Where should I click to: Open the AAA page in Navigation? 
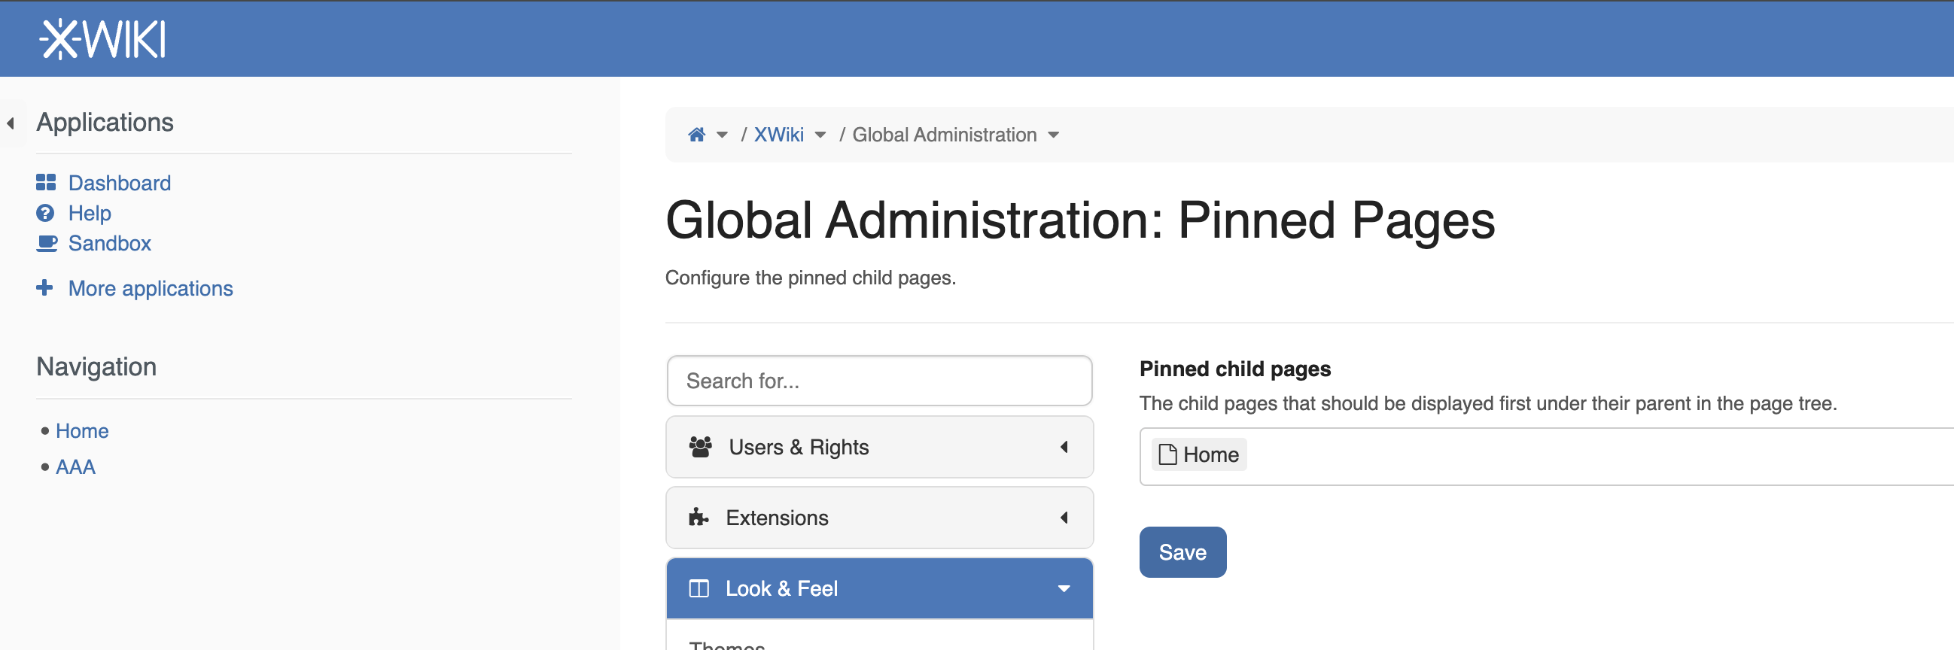click(x=75, y=467)
